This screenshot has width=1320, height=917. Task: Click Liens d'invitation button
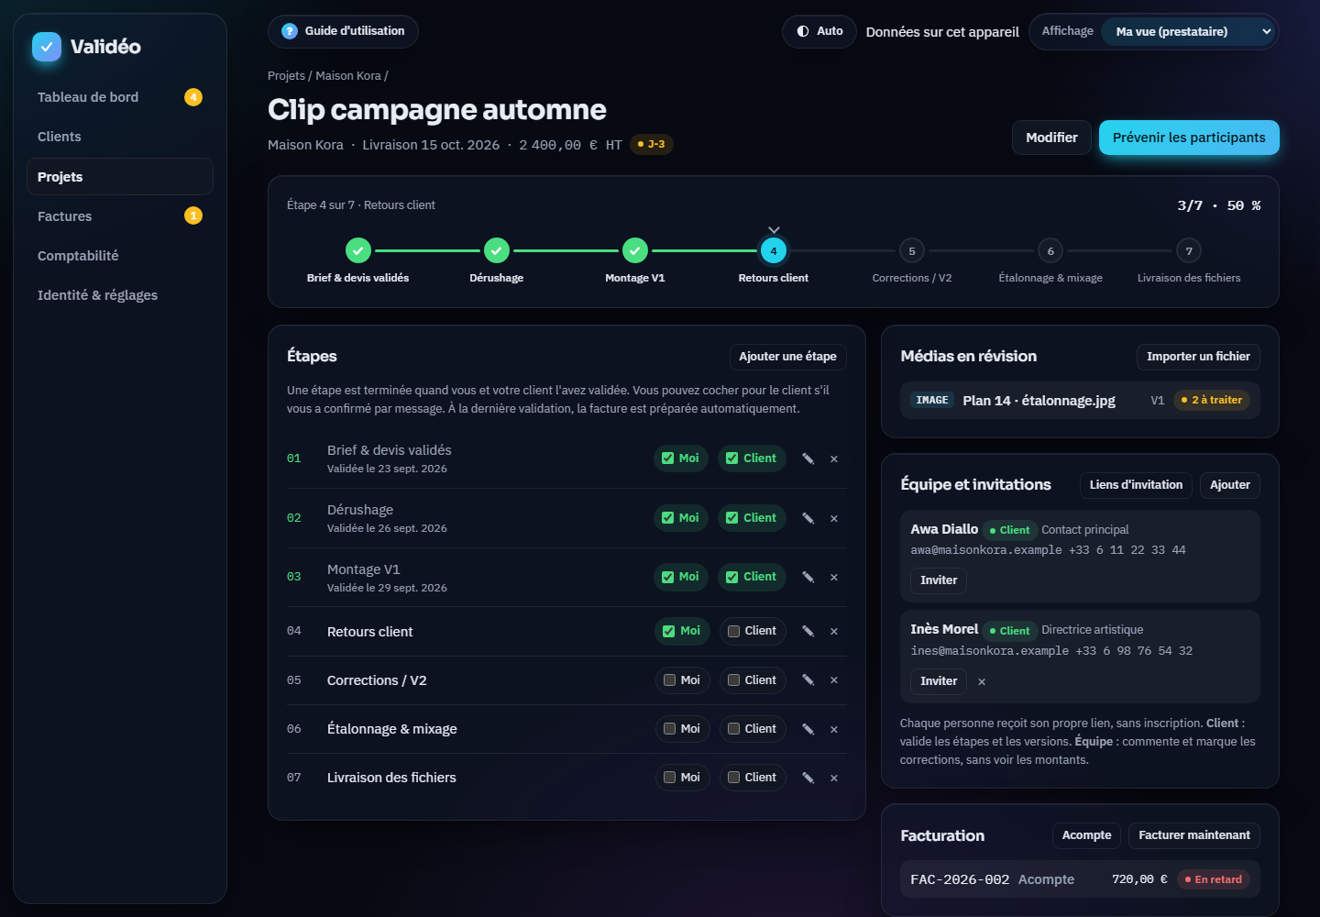click(x=1136, y=485)
